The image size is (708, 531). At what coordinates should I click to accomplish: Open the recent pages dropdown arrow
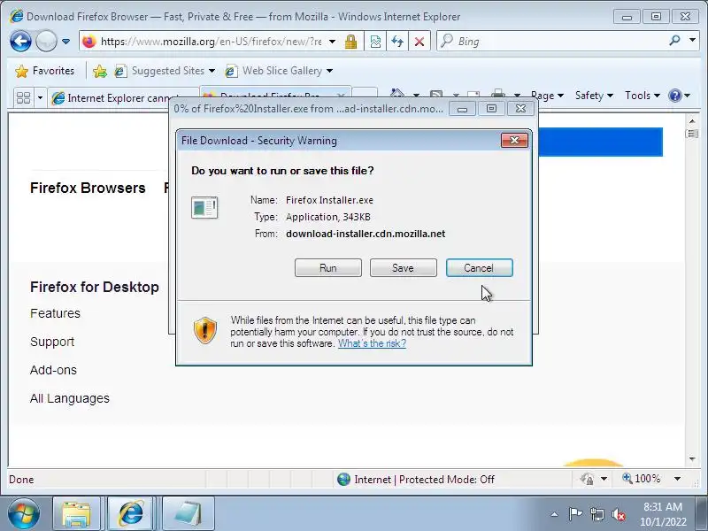coord(65,42)
